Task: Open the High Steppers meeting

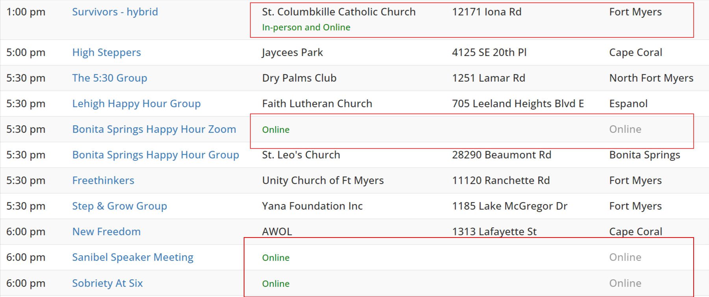Action: click(106, 52)
